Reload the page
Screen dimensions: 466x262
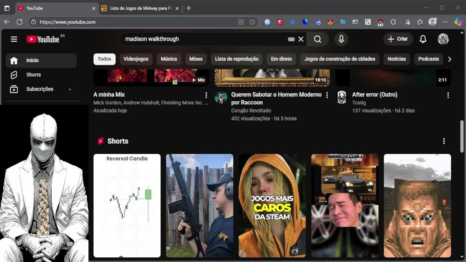[x=20, y=22]
